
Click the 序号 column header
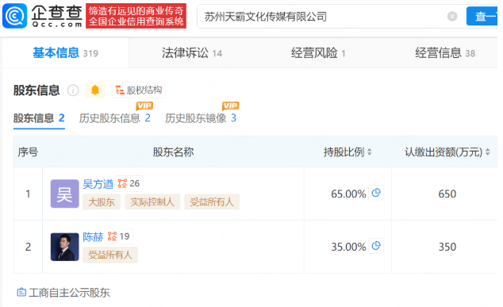coord(28,152)
